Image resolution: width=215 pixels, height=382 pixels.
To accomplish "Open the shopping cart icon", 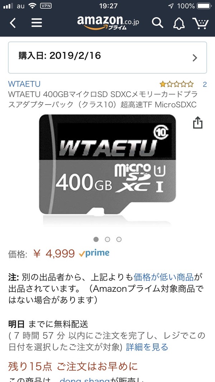I will [200, 23].
